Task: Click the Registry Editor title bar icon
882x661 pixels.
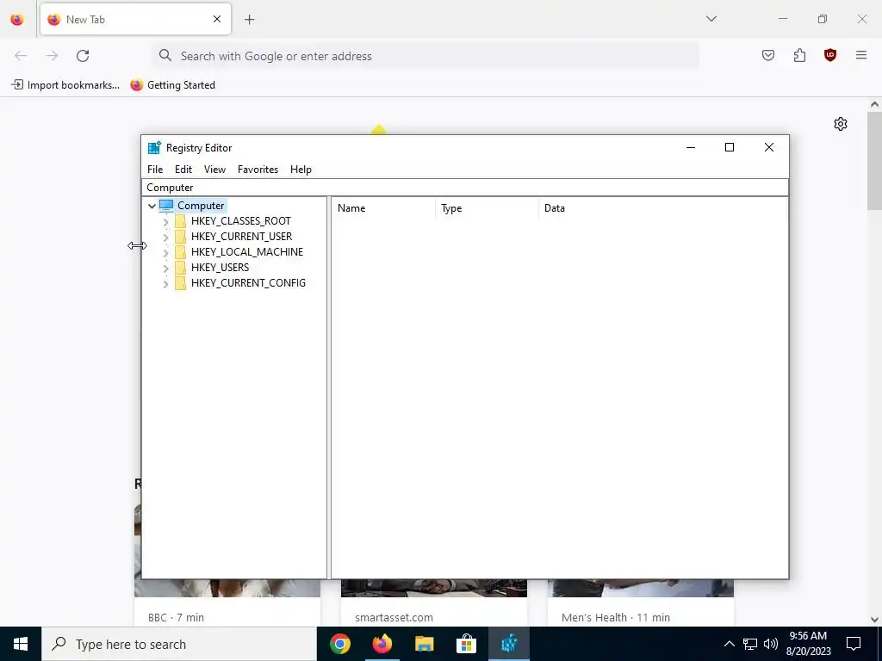Action: click(154, 148)
